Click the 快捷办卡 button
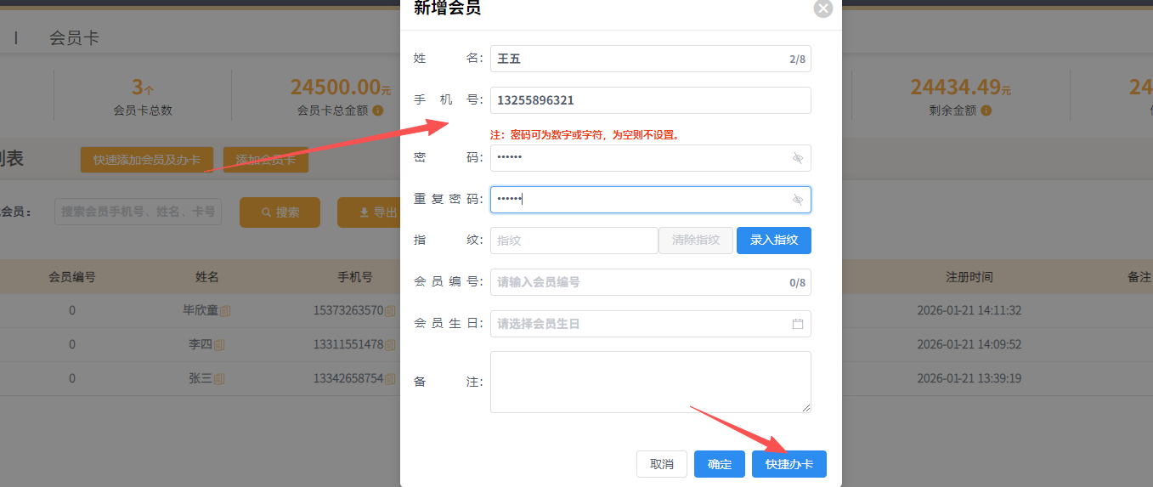The image size is (1153, 487). point(789,464)
